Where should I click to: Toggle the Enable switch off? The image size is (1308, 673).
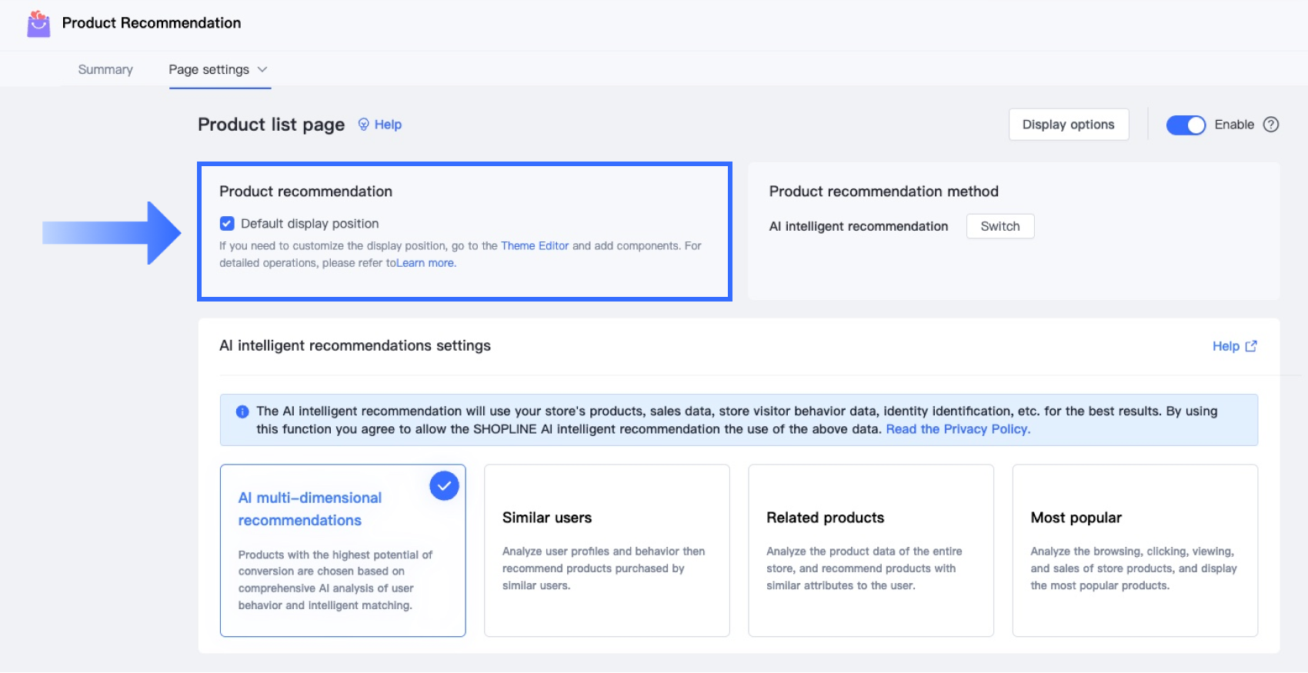(x=1186, y=125)
